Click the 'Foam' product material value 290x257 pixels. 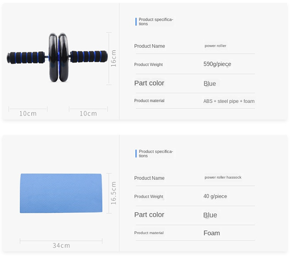click(212, 233)
